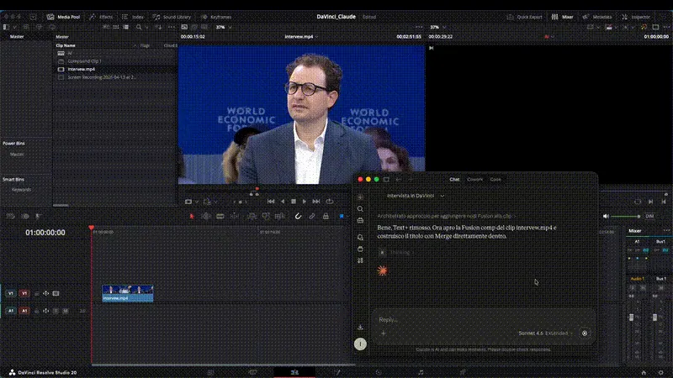Viewport: 673px width, 378px height.
Task: Switch to Chat tab in Claude window
Action: point(454,180)
